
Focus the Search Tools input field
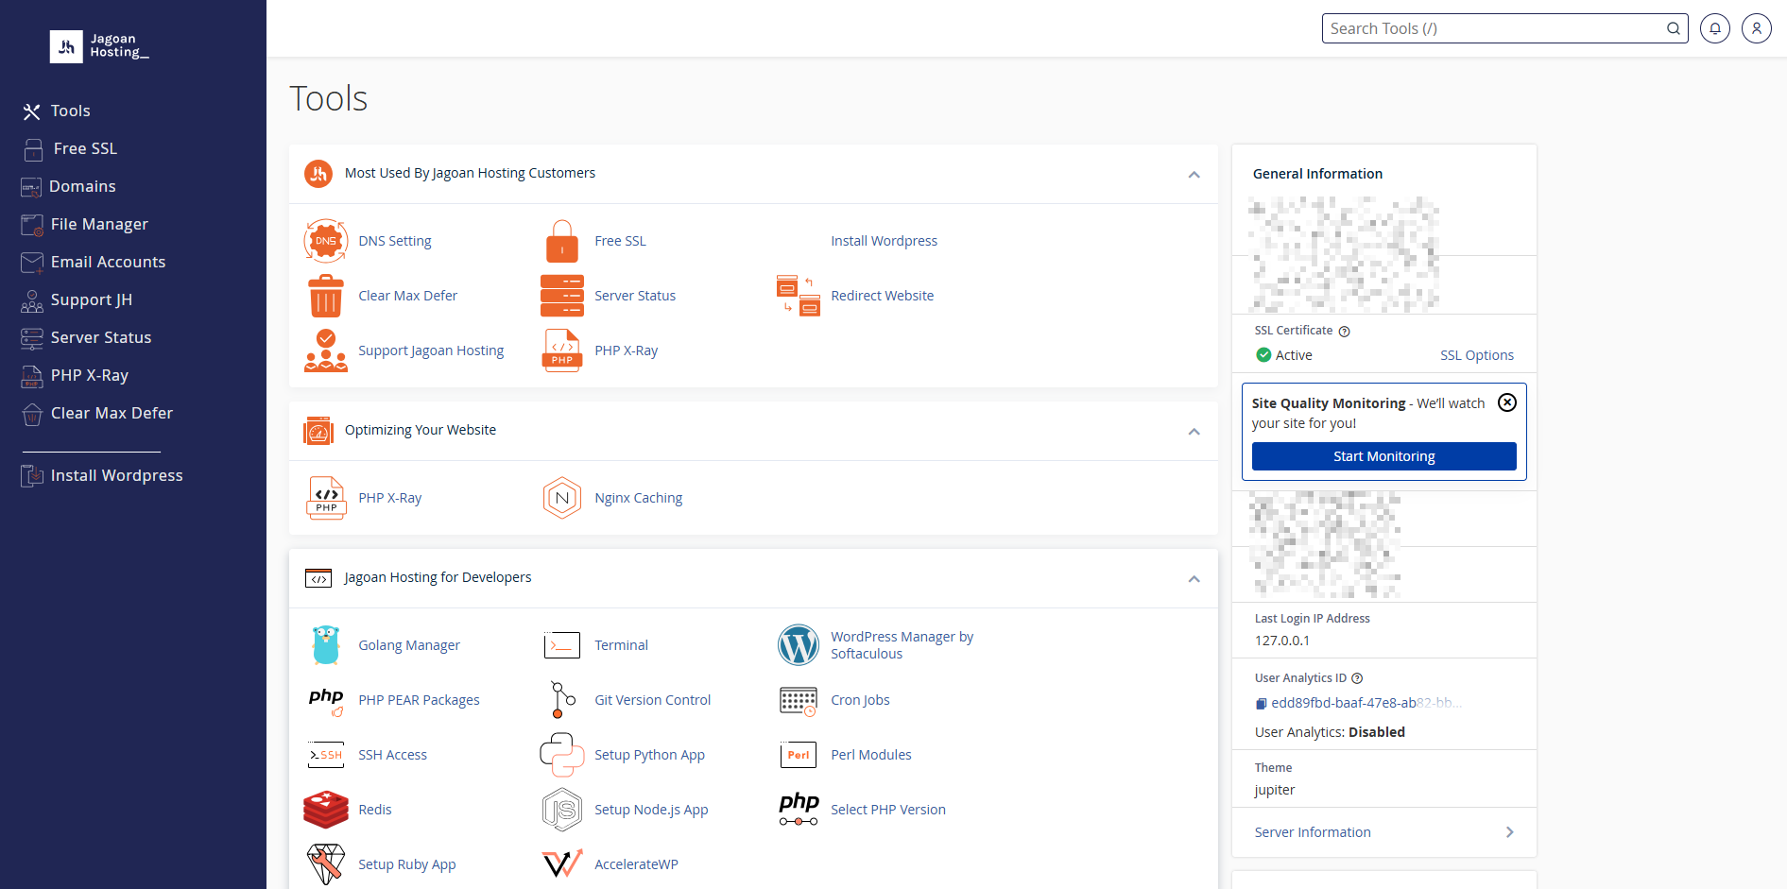1495,28
